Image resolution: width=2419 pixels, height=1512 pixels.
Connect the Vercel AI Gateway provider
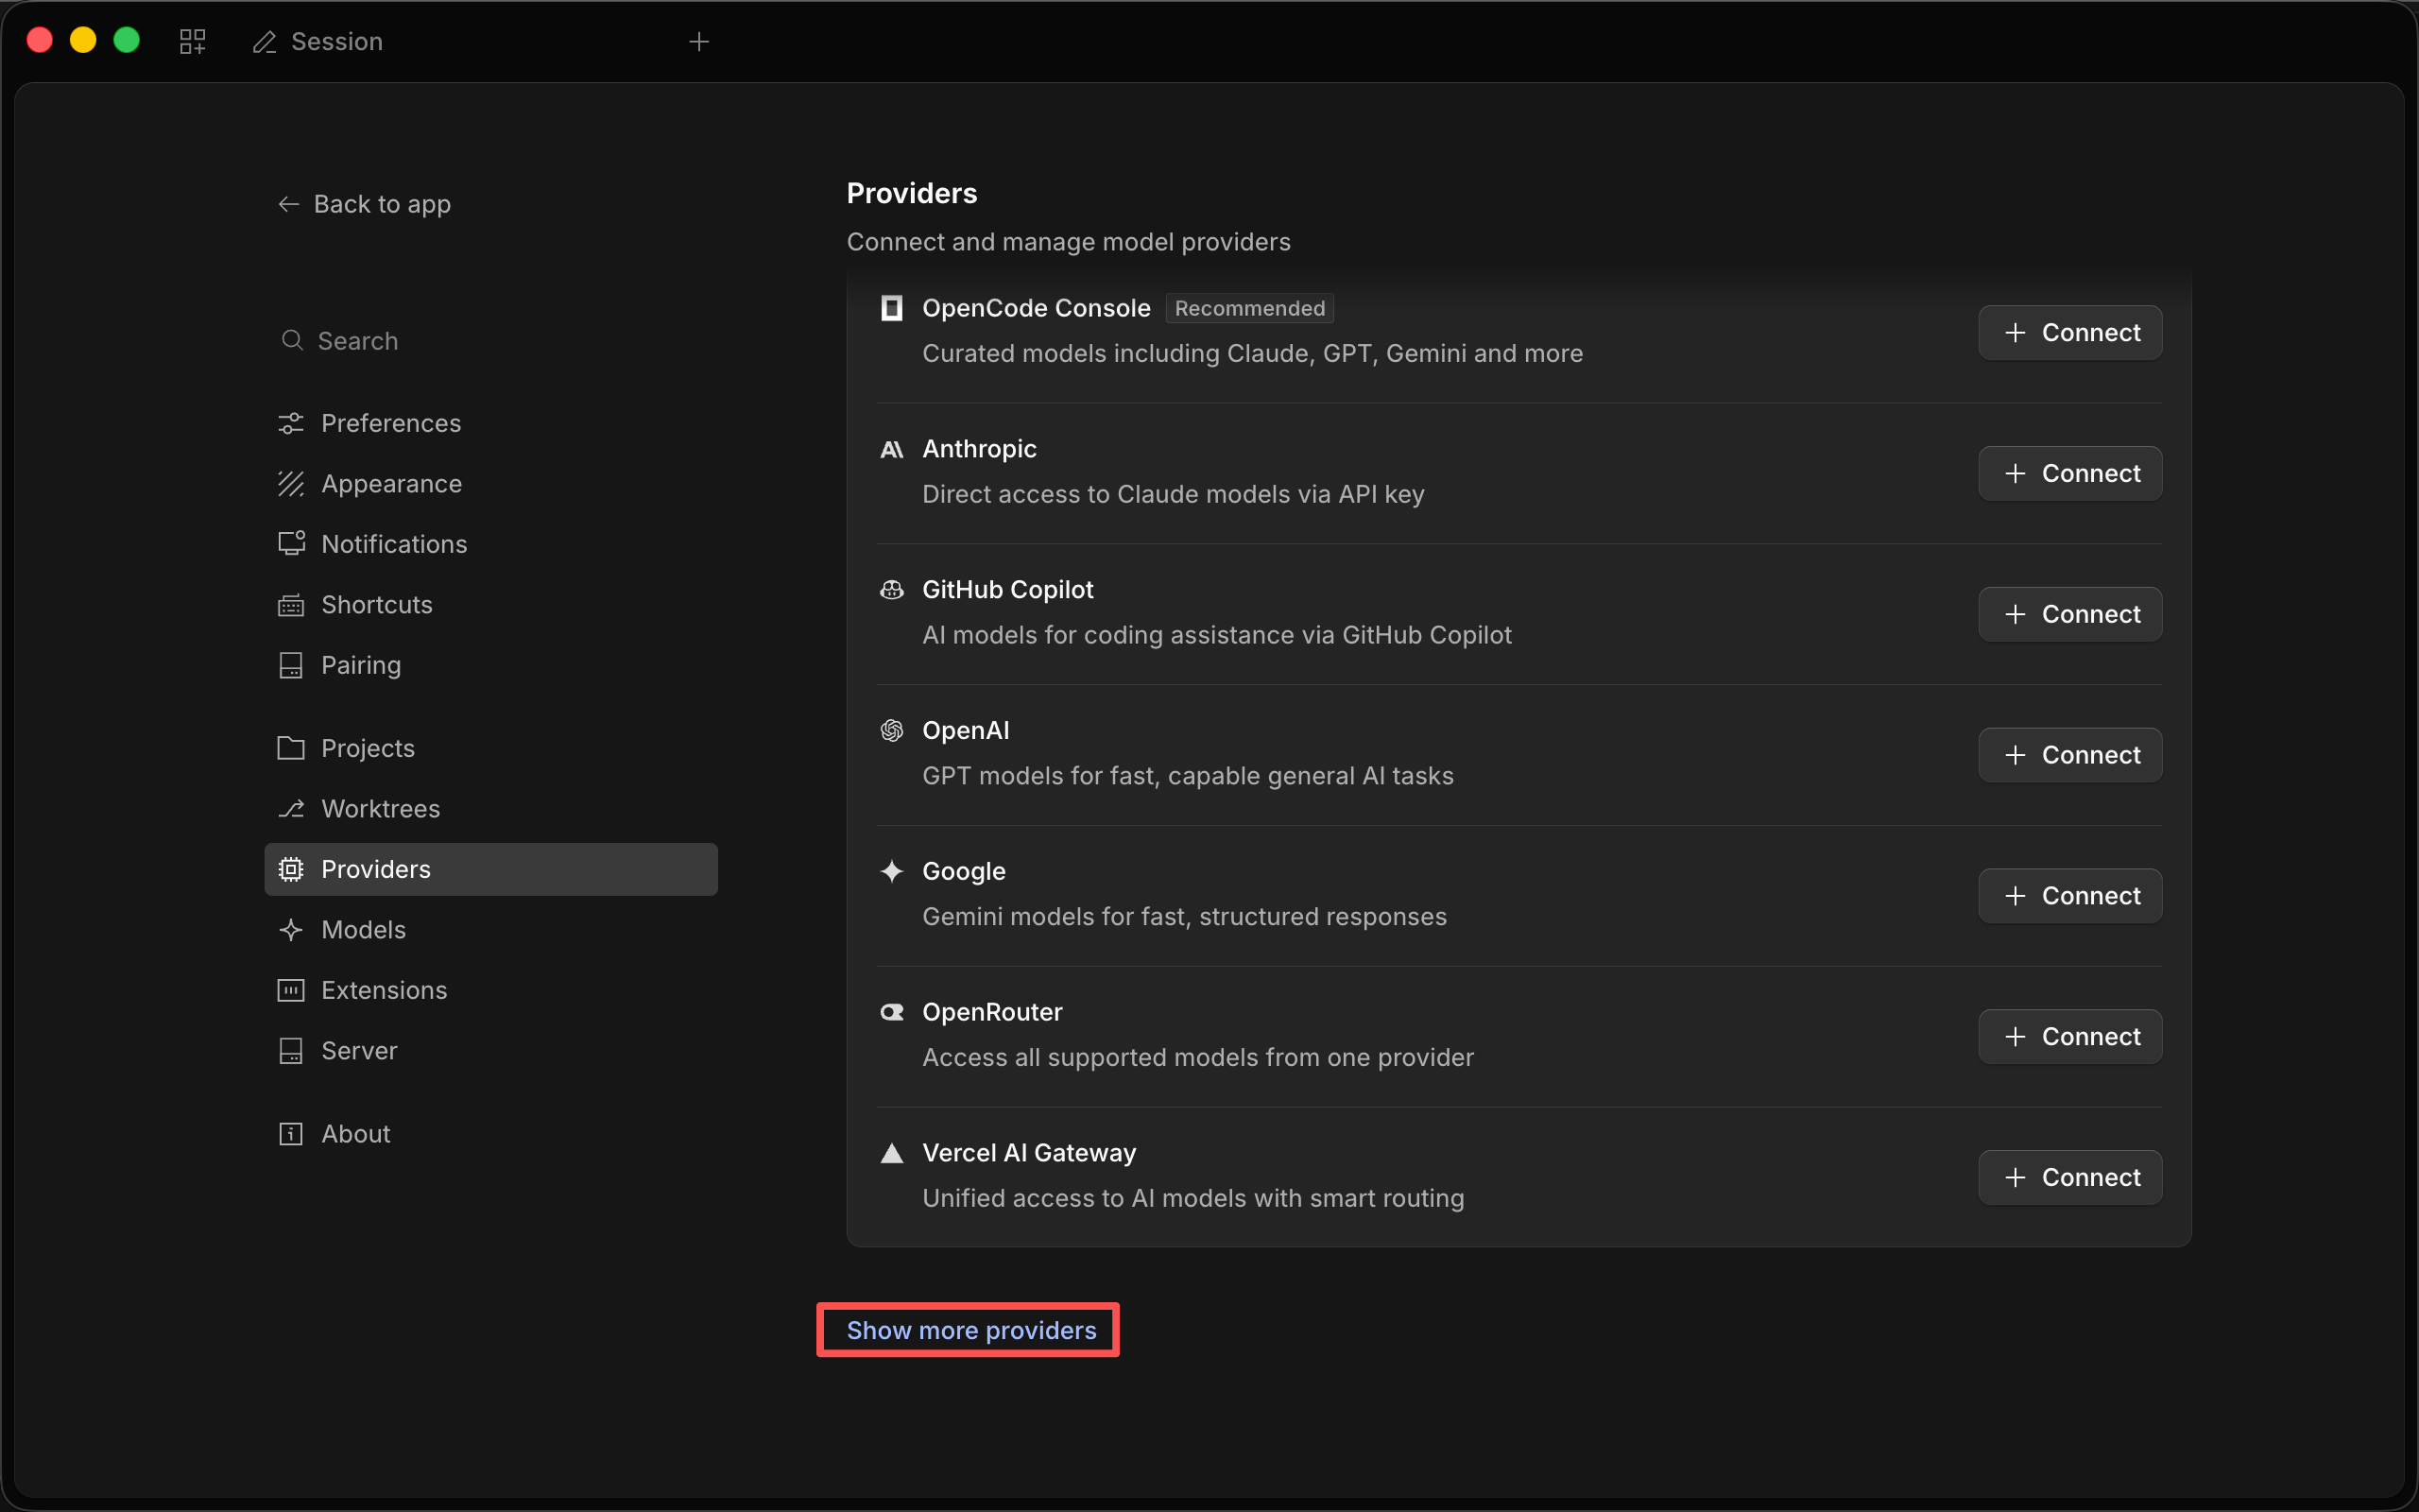point(2070,1177)
